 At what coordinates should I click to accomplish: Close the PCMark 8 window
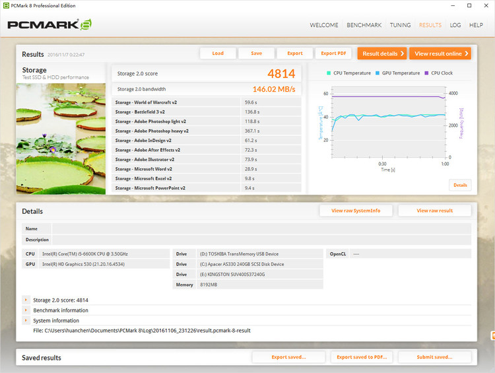pos(486,5)
